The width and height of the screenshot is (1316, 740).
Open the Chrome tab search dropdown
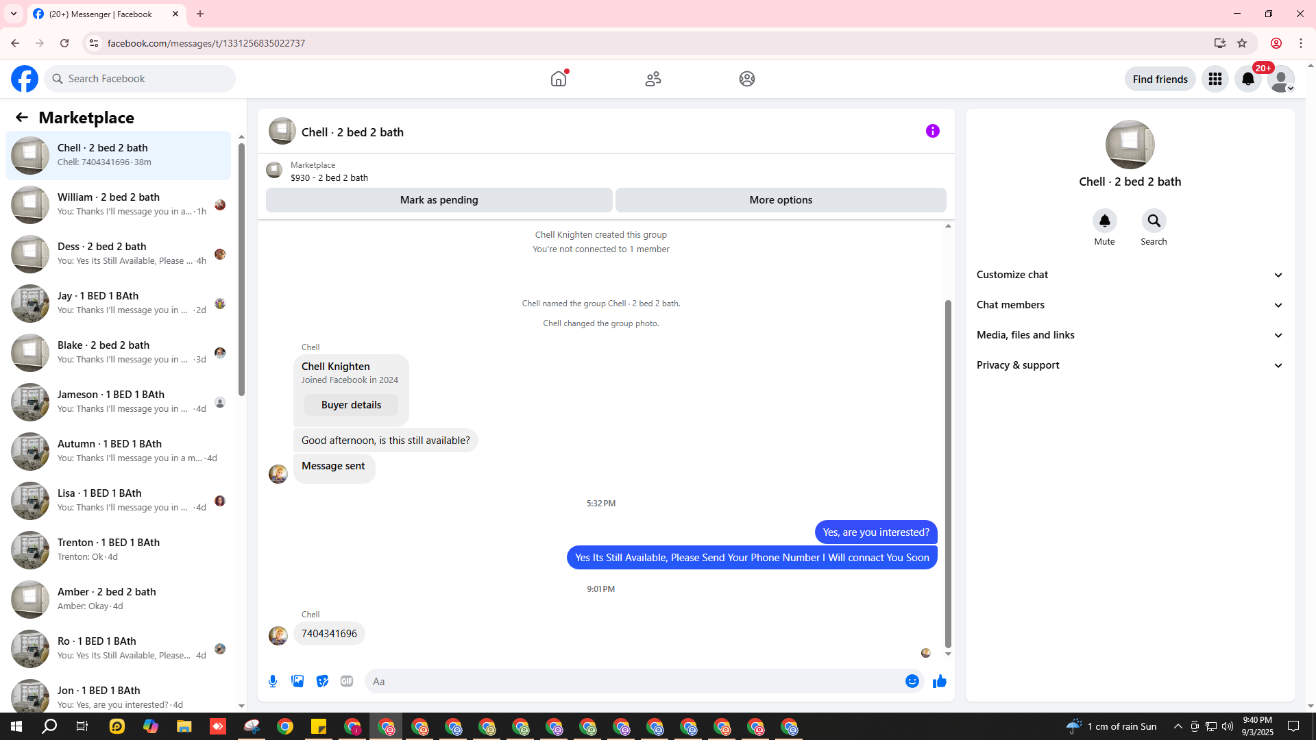coord(14,14)
